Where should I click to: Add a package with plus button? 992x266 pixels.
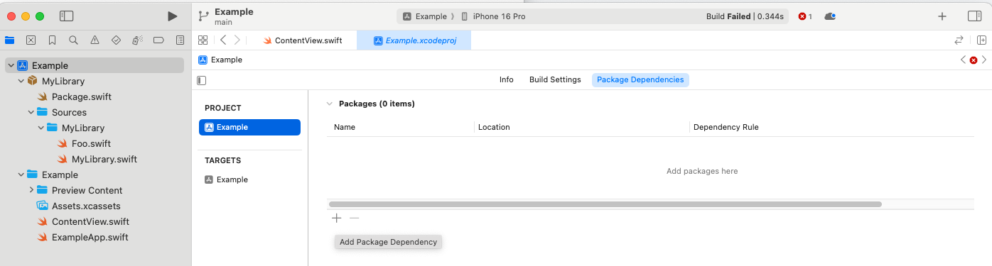coord(337,218)
